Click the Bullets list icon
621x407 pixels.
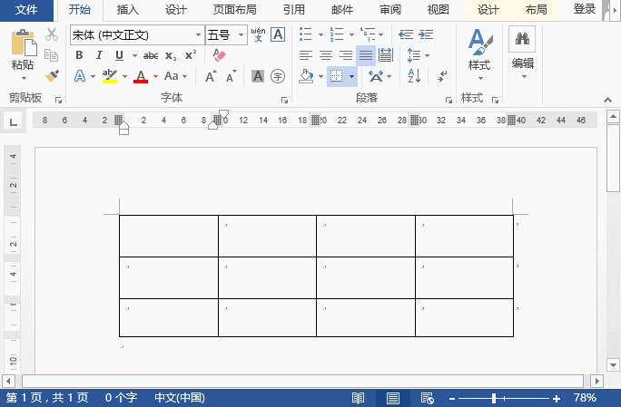point(306,34)
